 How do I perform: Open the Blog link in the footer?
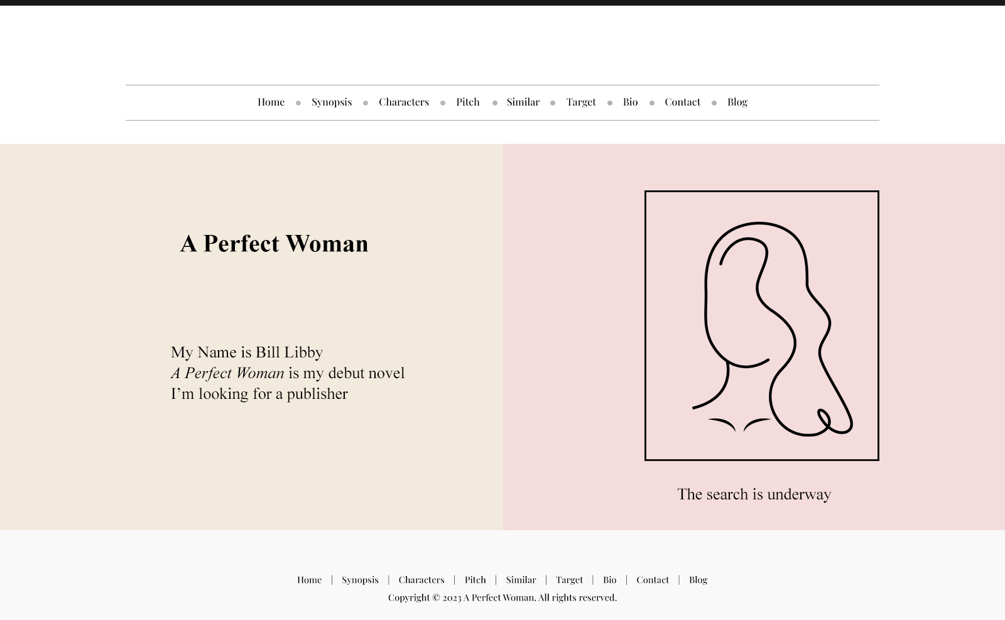(698, 580)
